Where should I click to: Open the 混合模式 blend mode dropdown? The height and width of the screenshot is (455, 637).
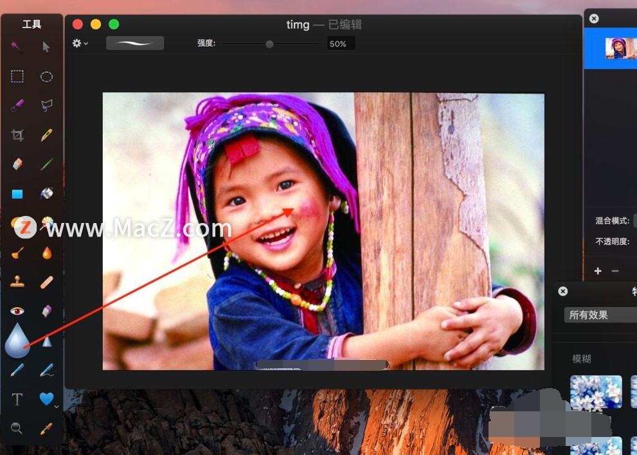(x=635, y=220)
